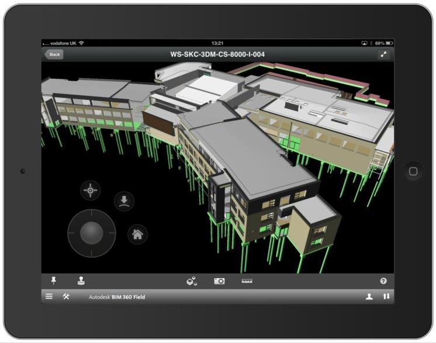Tap the virtual joystick knob
The image size is (436, 343).
pyautogui.click(x=92, y=233)
